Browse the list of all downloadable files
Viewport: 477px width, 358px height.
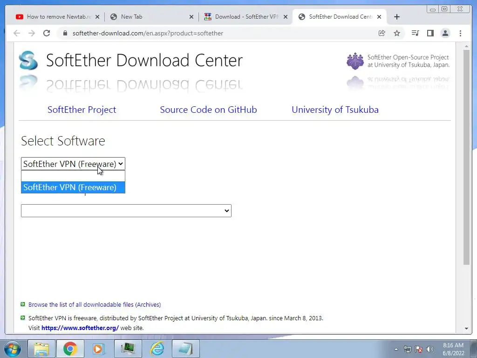[x=95, y=304]
